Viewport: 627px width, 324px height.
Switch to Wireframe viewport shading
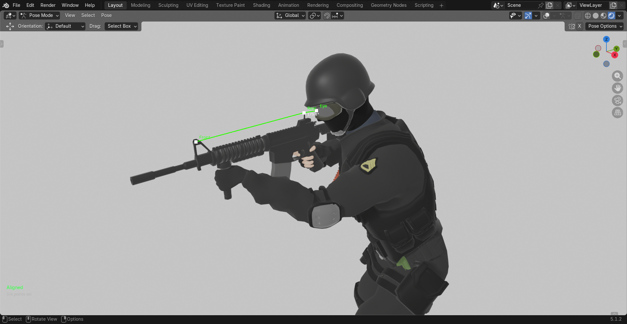click(x=587, y=15)
